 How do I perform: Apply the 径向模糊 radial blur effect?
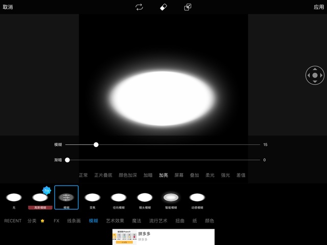pos(119,198)
